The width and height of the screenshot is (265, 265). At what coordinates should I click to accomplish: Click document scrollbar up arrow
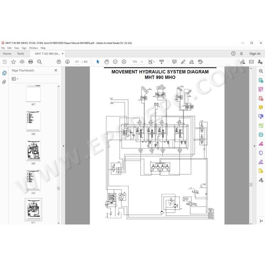coord(251,68)
